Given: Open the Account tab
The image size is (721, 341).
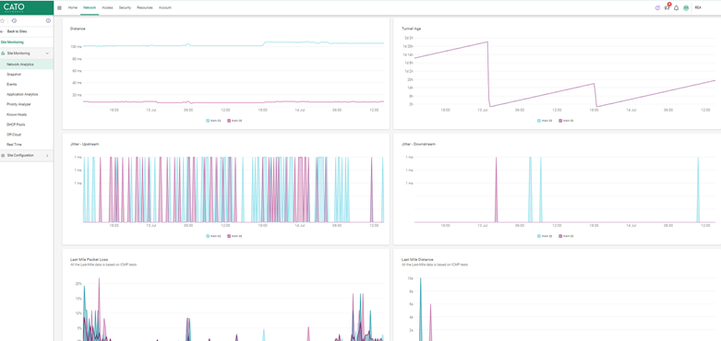Looking at the screenshot, I should 165,7.
